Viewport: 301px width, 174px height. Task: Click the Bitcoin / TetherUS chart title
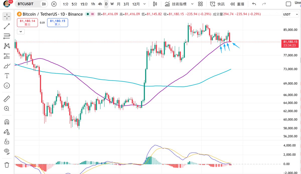pyautogui.click(x=53, y=14)
